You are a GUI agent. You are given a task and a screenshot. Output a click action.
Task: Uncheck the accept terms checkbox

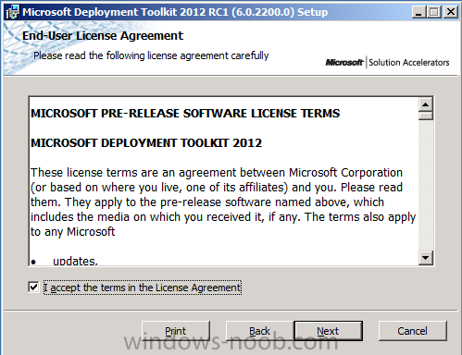coord(33,288)
